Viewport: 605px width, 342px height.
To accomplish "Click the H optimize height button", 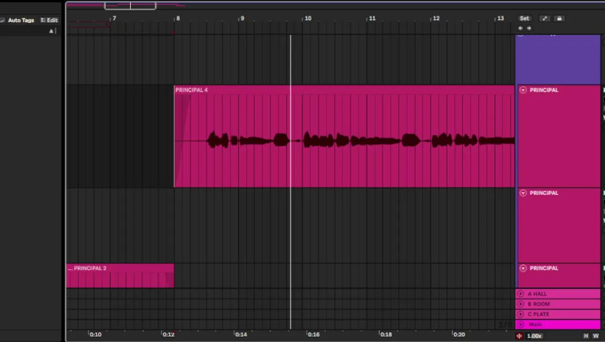I will (x=586, y=336).
